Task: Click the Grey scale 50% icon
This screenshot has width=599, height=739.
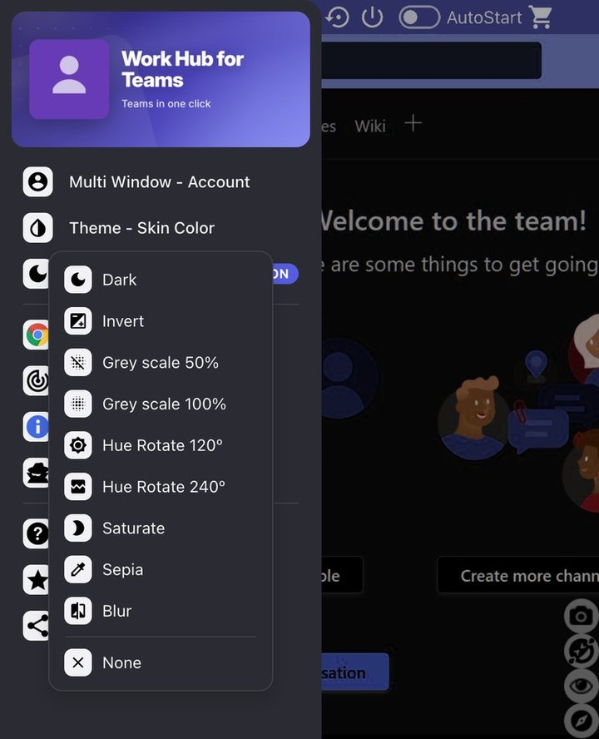Action: [78, 363]
